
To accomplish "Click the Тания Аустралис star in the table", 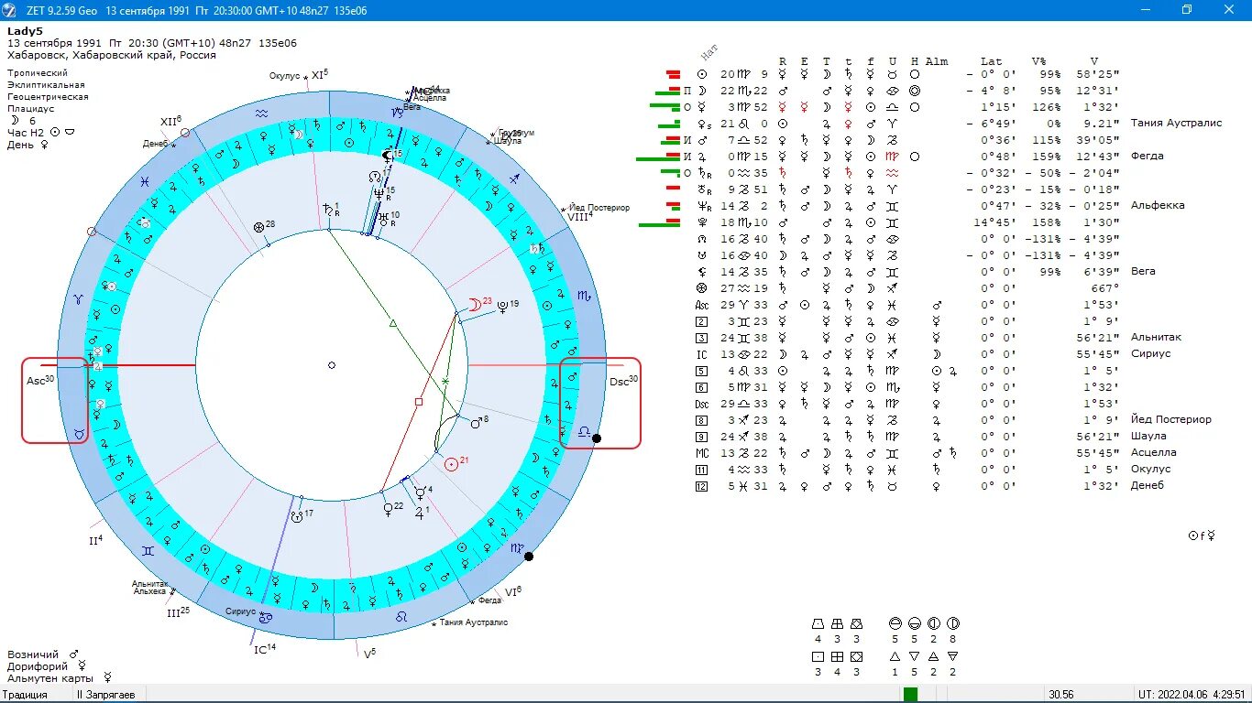I will [1176, 124].
